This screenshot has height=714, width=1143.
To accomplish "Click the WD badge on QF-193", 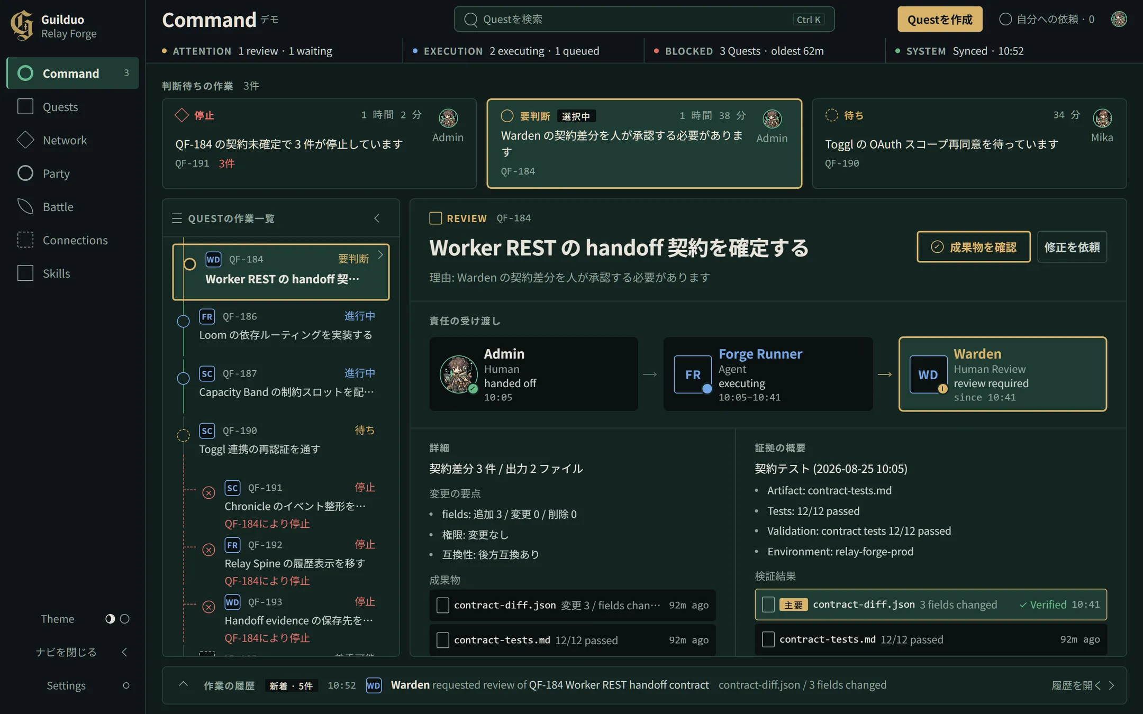I will pos(232,602).
